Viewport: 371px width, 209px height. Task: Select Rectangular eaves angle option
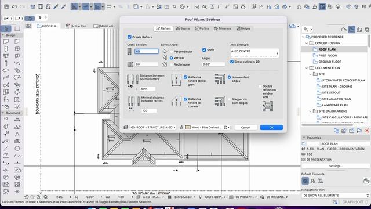click(172, 64)
